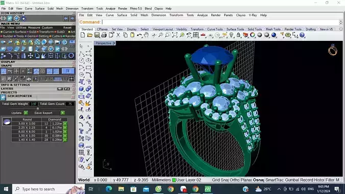Switch to the Mesh Tools tab
The height and width of the screenshot is (194, 345).
[273, 29]
